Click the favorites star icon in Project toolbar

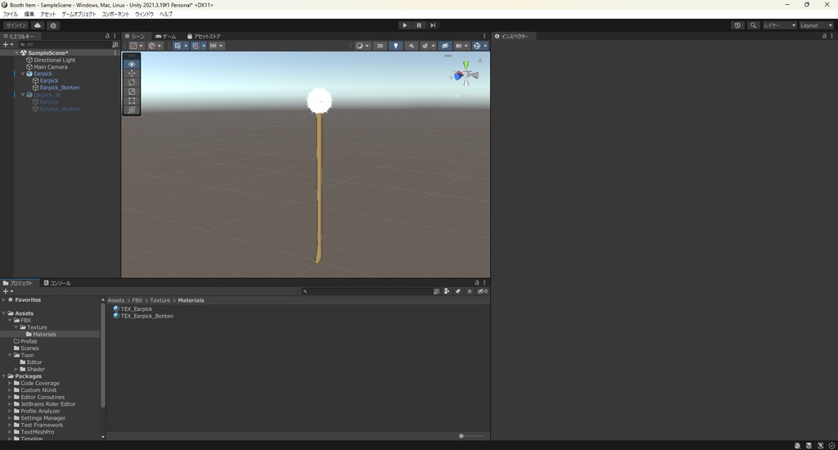point(469,291)
